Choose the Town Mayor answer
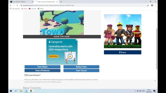The image size is (166, 93). point(43,67)
